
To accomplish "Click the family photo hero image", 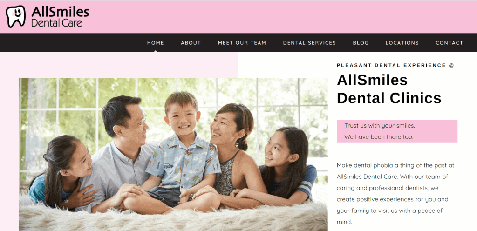I will tap(173, 154).
